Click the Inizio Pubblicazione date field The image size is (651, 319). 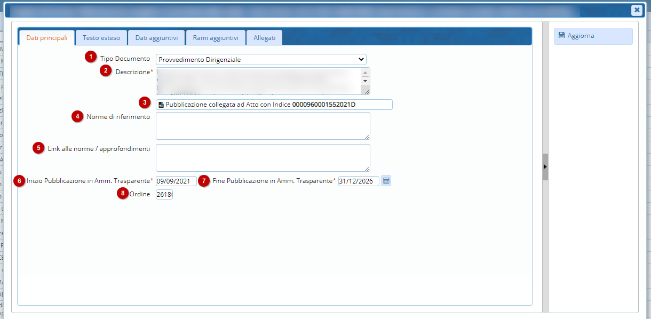tap(176, 181)
